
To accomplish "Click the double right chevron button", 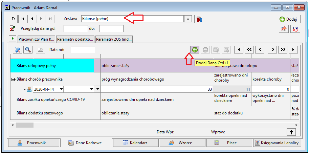I will click(x=283, y=50).
